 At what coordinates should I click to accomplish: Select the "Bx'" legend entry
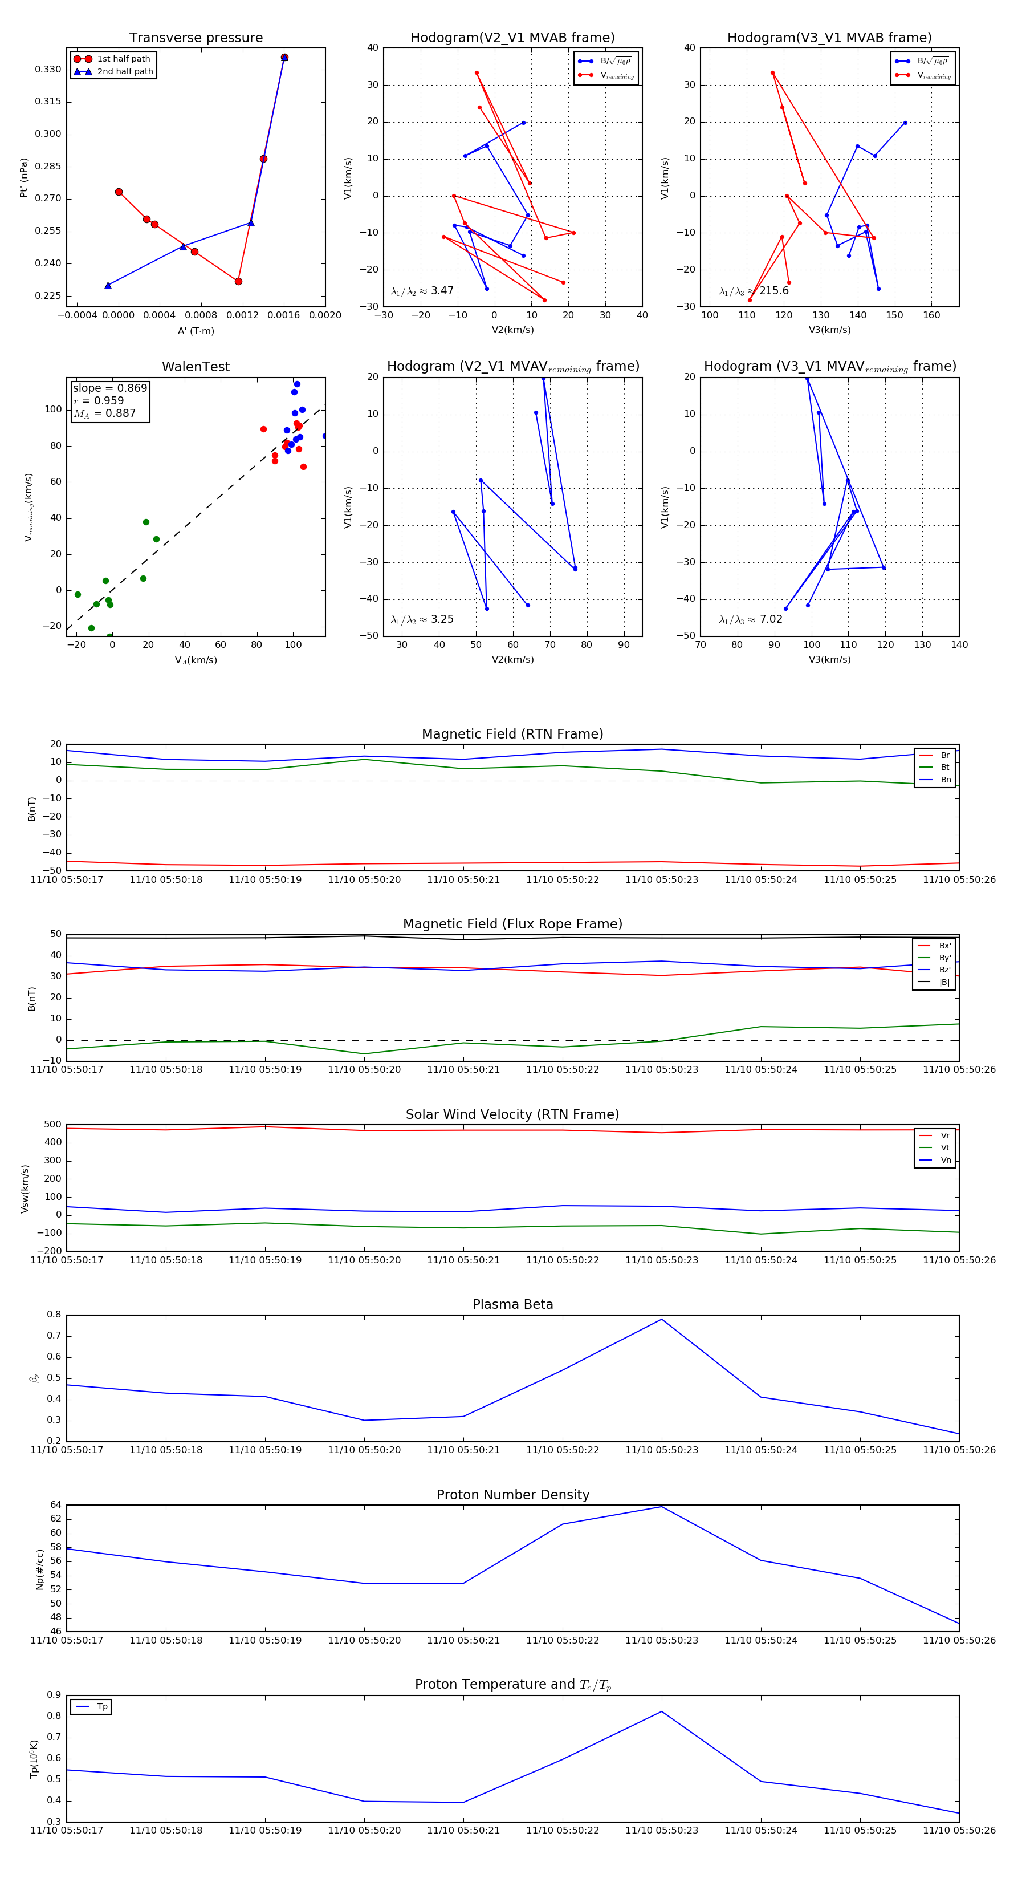click(x=935, y=946)
